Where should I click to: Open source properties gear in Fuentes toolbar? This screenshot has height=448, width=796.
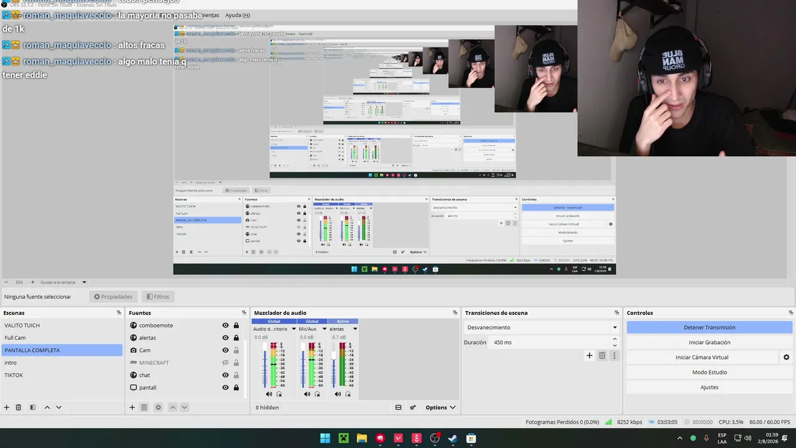point(158,408)
